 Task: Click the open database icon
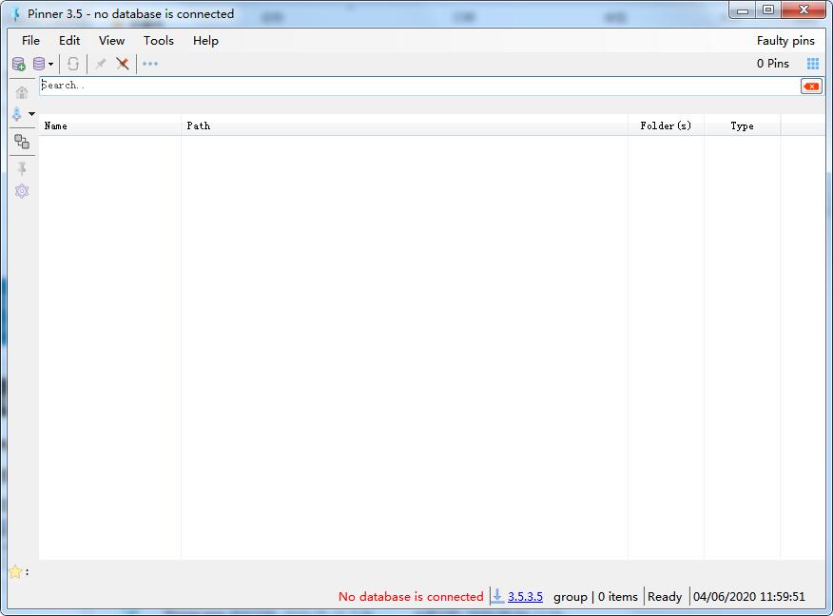(39, 65)
